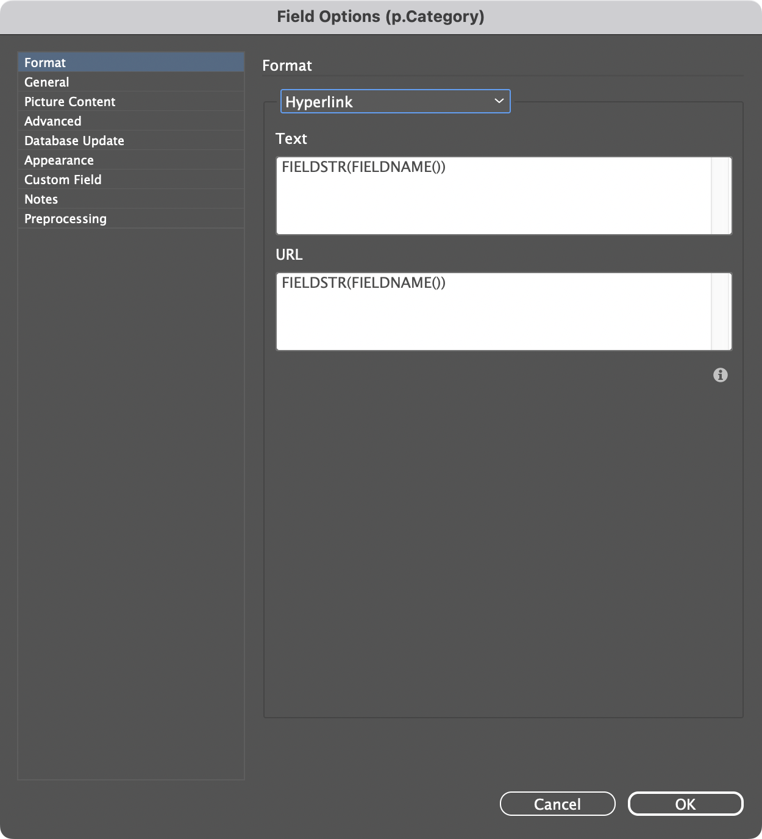
Task: Open the Notes section
Action: [41, 199]
